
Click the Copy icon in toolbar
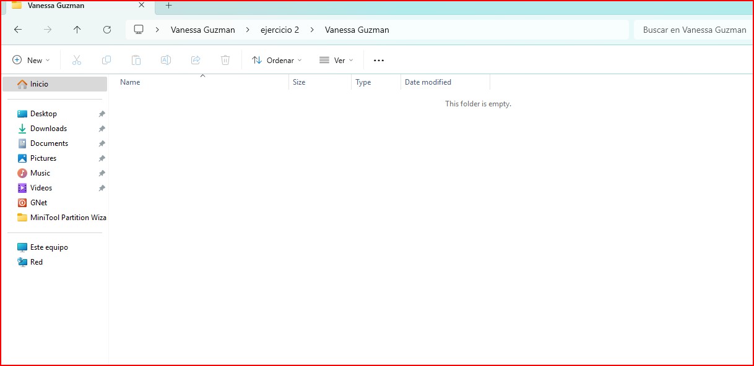(x=106, y=60)
